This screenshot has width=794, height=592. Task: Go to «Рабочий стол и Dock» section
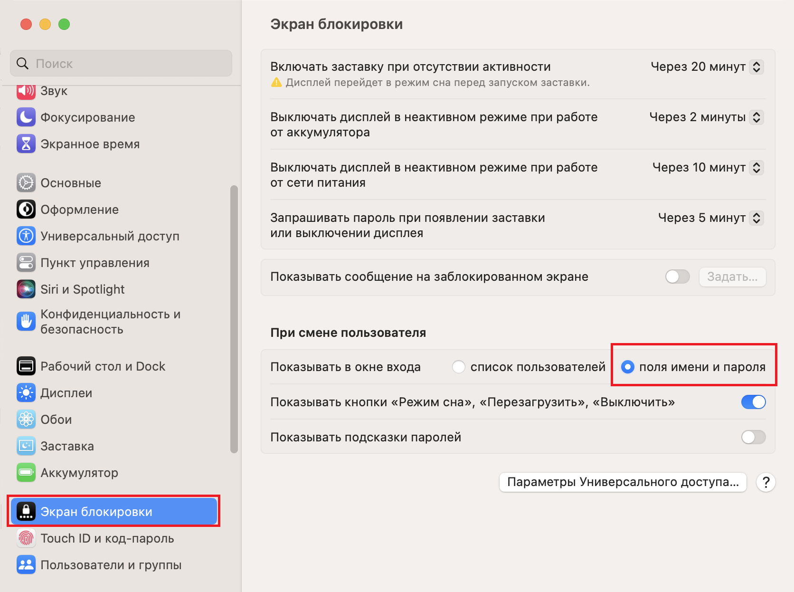tap(103, 366)
